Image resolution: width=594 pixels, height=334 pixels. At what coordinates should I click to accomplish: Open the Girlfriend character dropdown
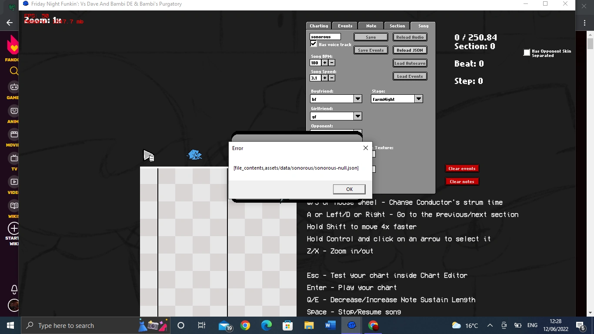point(357,116)
